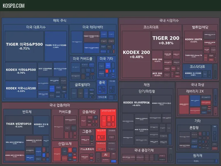Select the 귀금속 group label
The width and height of the screenshot is (221, 166).
click(196, 161)
